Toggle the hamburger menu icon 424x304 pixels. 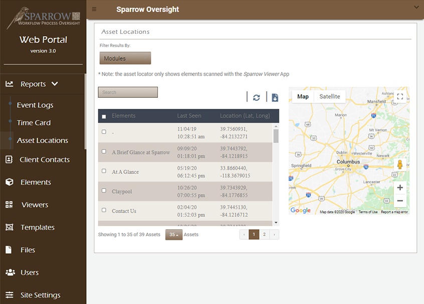pos(94,9)
